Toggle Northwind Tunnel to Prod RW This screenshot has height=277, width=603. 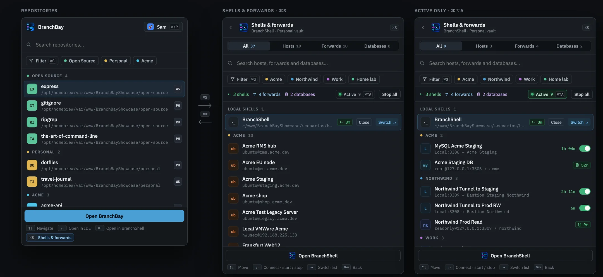pyautogui.click(x=585, y=208)
